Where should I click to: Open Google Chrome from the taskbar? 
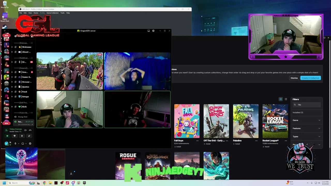tap(44, 183)
